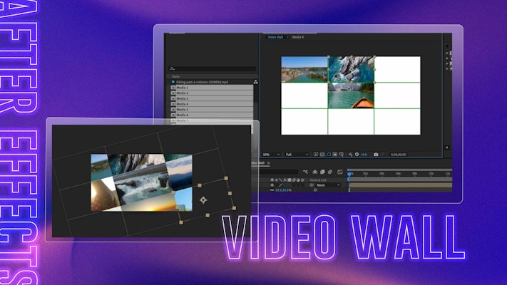Click the color management wheel icon
Viewport: 507px width, 285px height.
[x=350, y=154]
